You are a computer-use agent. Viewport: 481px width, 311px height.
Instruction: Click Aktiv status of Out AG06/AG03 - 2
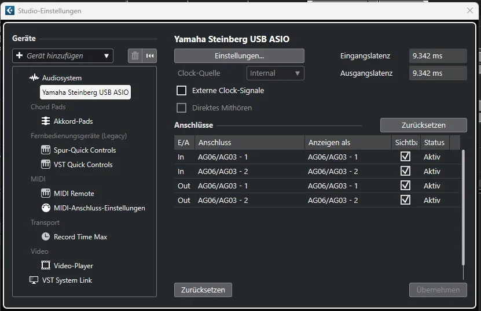(x=432, y=200)
